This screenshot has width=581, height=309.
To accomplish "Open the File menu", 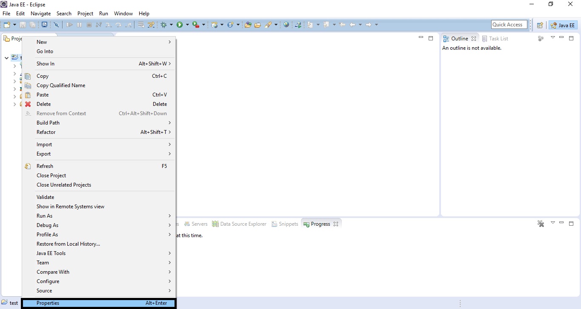I will coord(6,14).
